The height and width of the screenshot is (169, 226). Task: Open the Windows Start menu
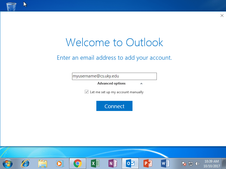(8, 163)
